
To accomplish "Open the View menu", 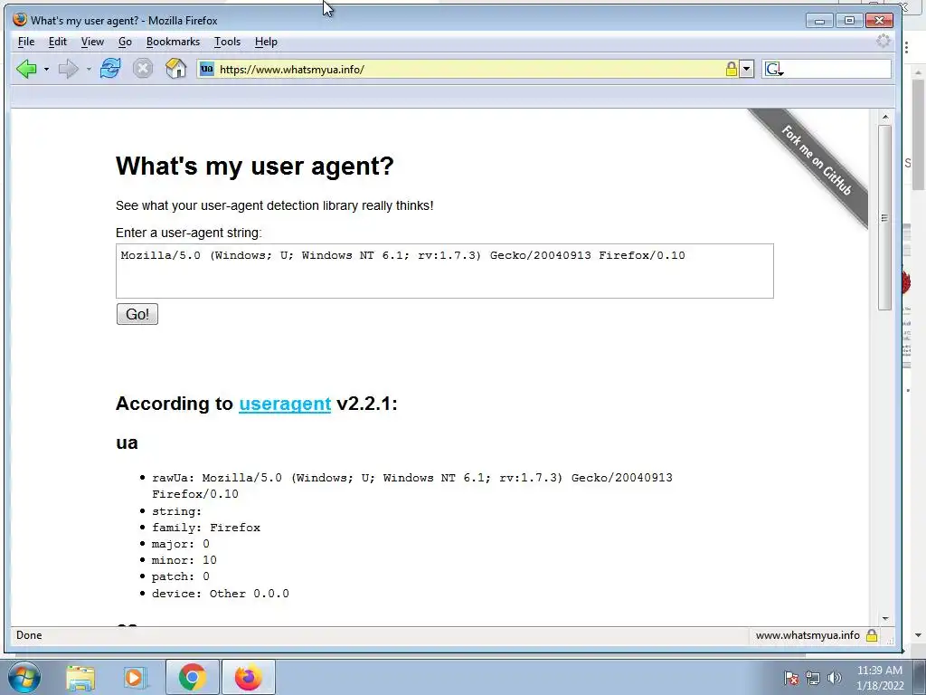I will (x=92, y=42).
